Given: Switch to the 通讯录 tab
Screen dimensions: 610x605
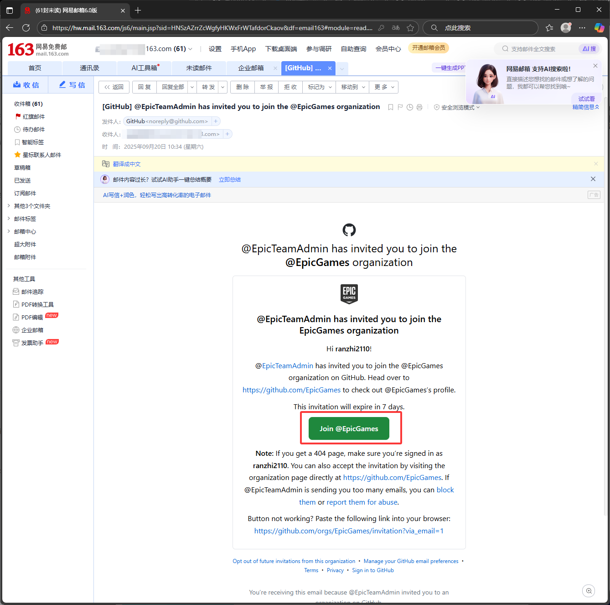Looking at the screenshot, I should [89, 68].
